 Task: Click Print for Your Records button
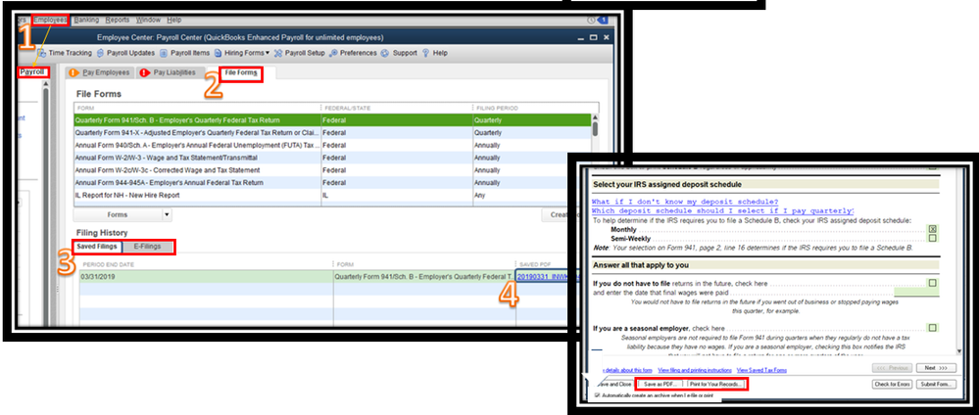[716, 385]
